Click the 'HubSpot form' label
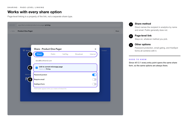This screenshot has height=120, width=188. click(39, 84)
